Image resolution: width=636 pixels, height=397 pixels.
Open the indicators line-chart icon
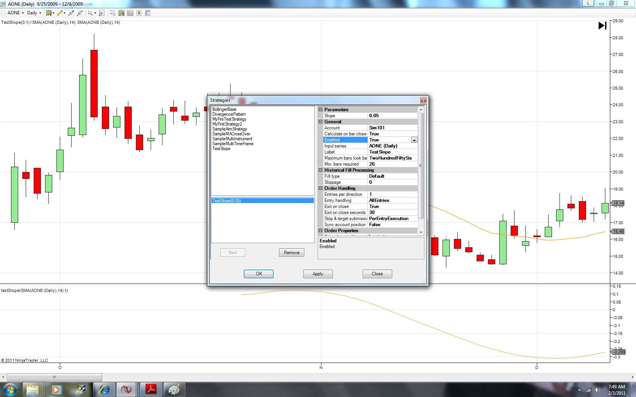pyautogui.click(x=130, y=13)
